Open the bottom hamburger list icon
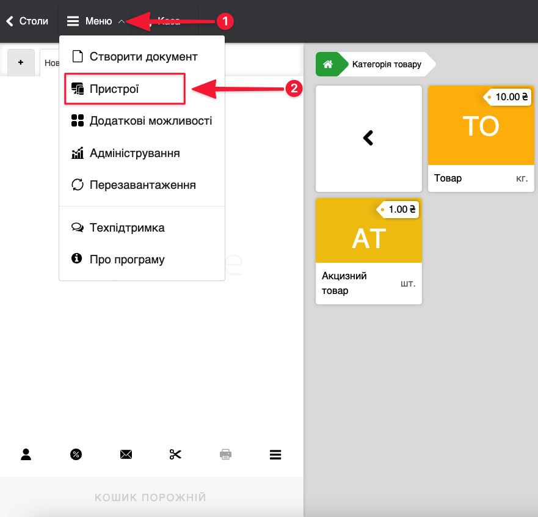Image resolution: width=538 pixels, height=517 pixels. 275,454
